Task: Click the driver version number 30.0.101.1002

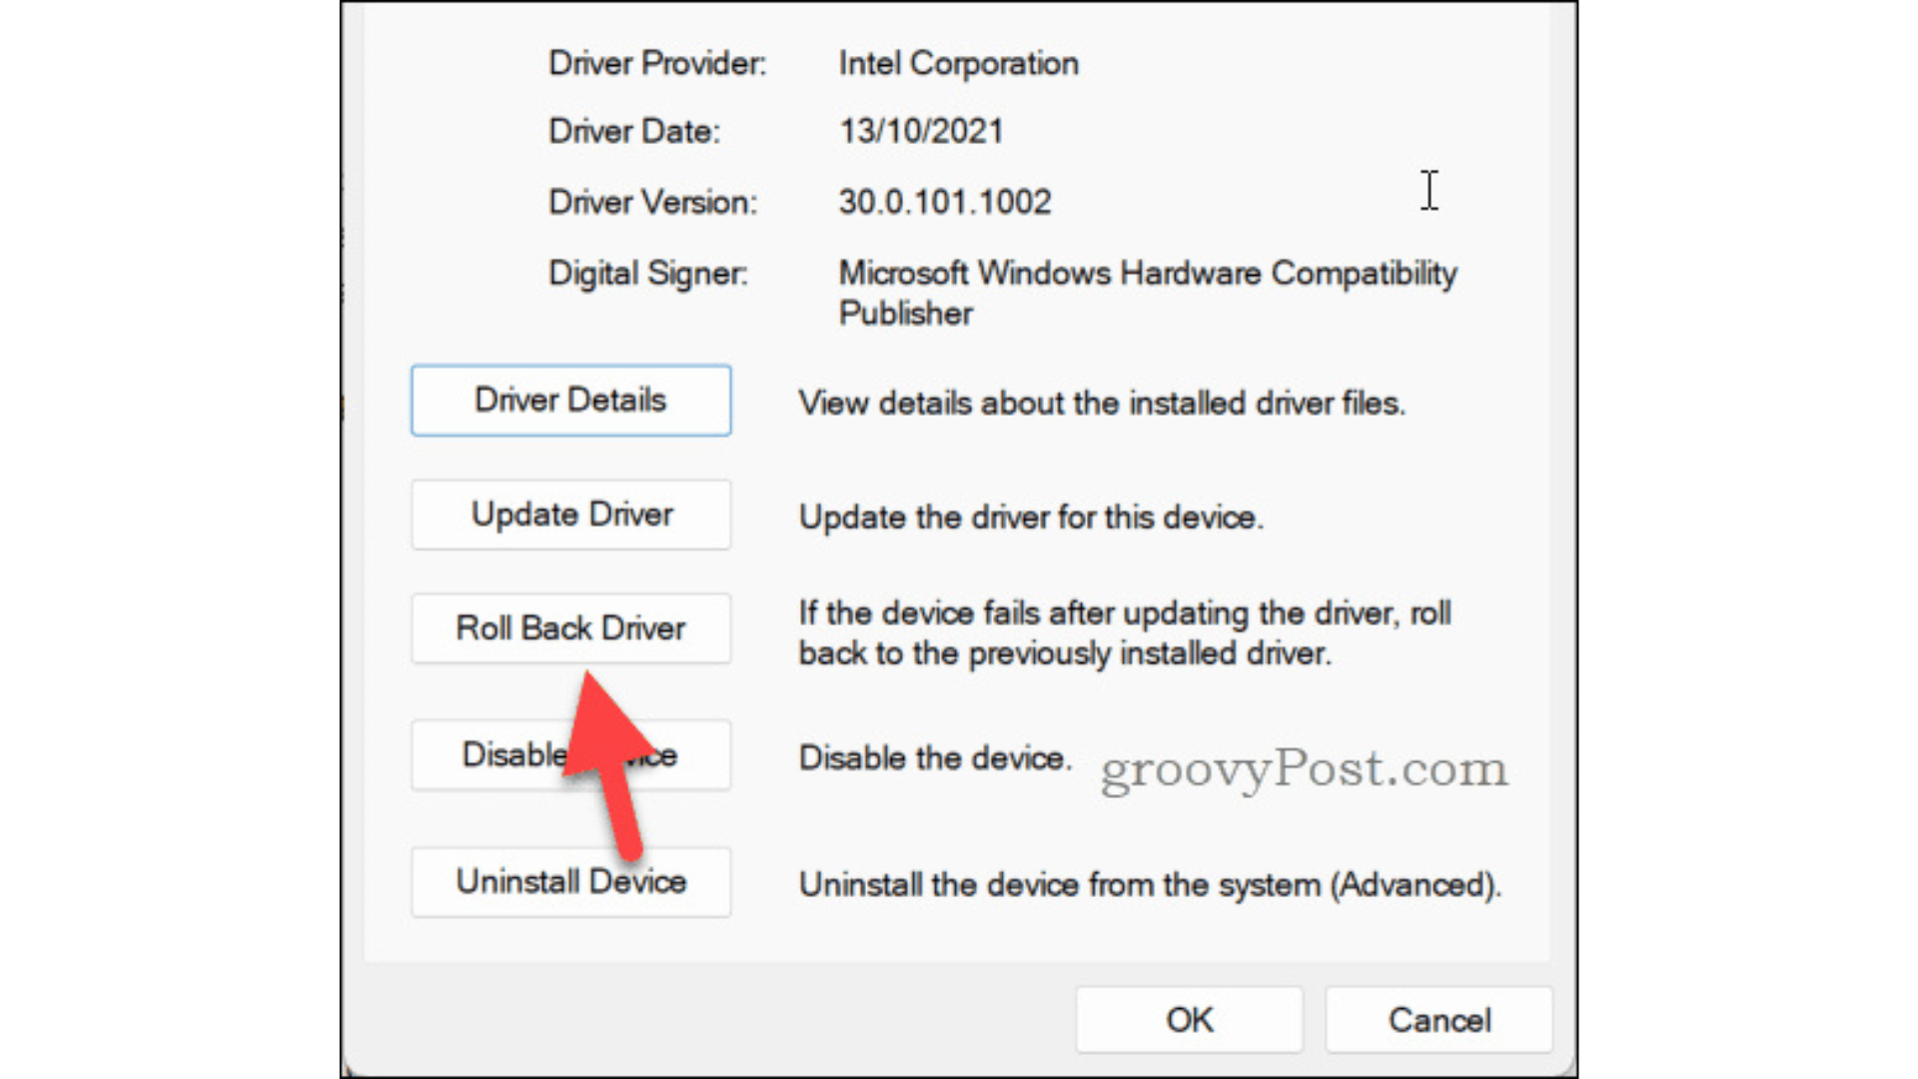Action: tap(944, 201)
